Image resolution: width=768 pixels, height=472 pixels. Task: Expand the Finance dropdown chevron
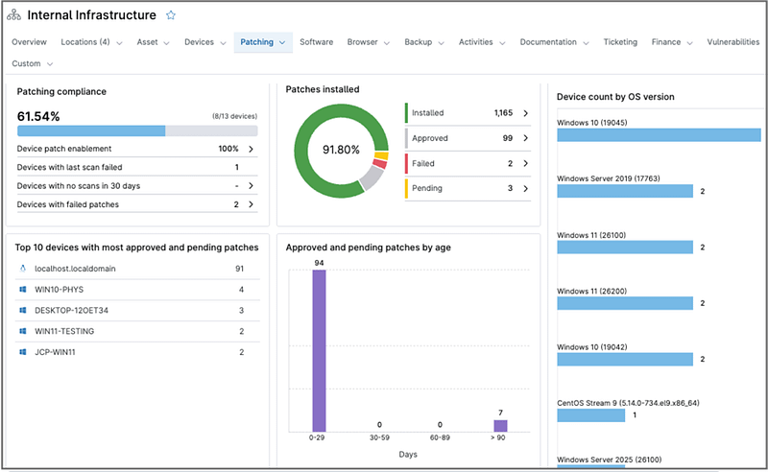click(689, 43)
